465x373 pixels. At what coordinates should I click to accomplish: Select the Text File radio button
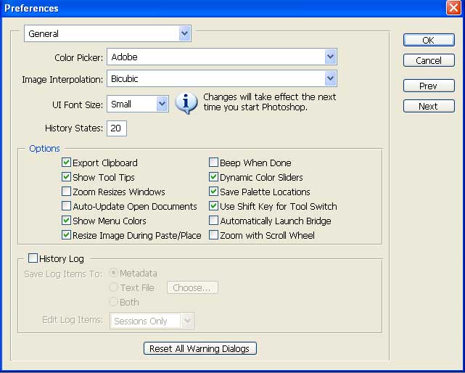pyautogui.click(x=114, y=287)
